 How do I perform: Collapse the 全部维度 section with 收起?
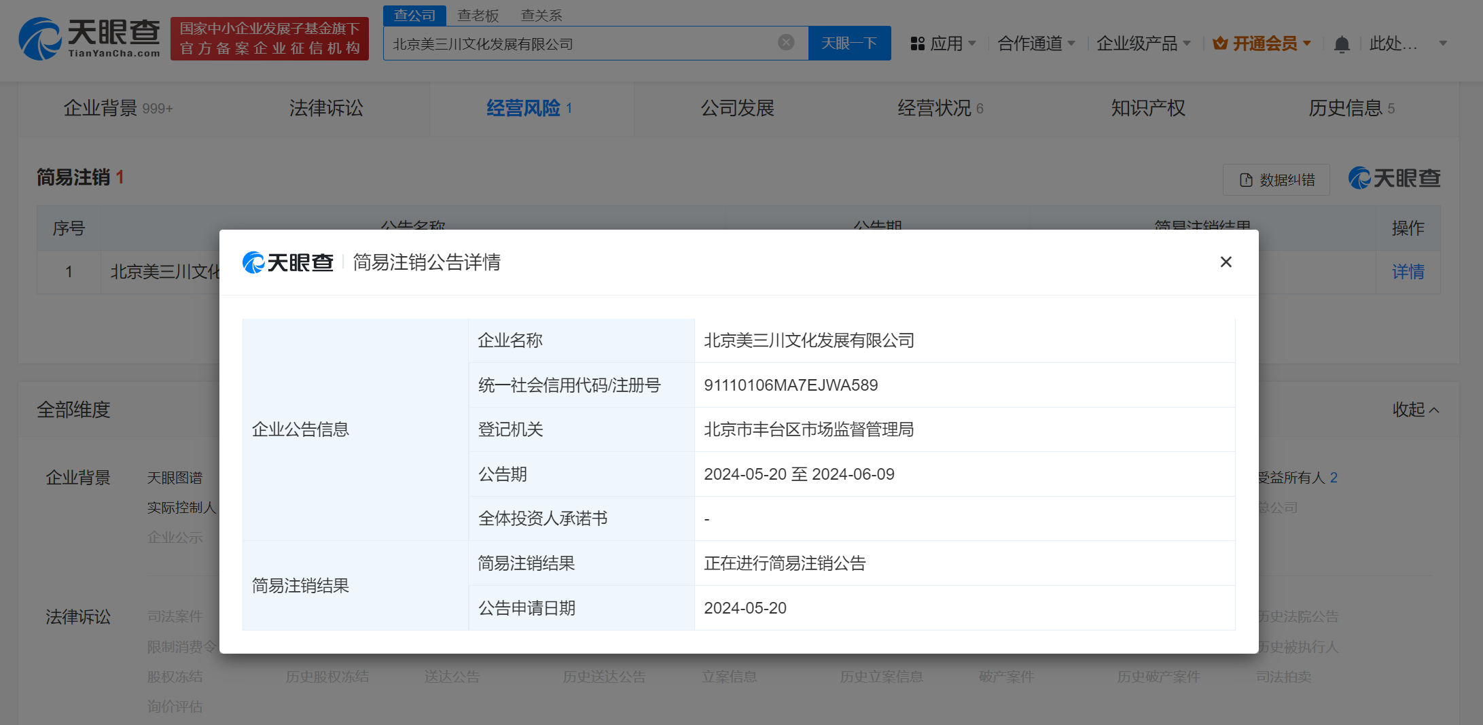[1416, 410]
